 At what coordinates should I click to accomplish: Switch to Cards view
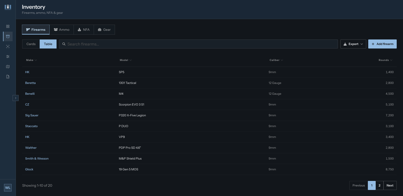(x=31, y=44)
